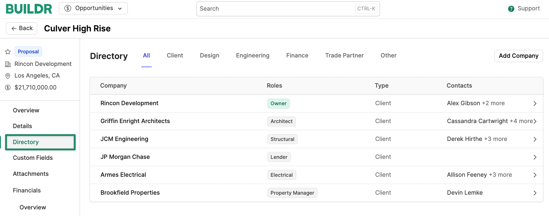Open Attachments in the sidebar
Viewport: 549px width, 216px height.
(31, 174)
